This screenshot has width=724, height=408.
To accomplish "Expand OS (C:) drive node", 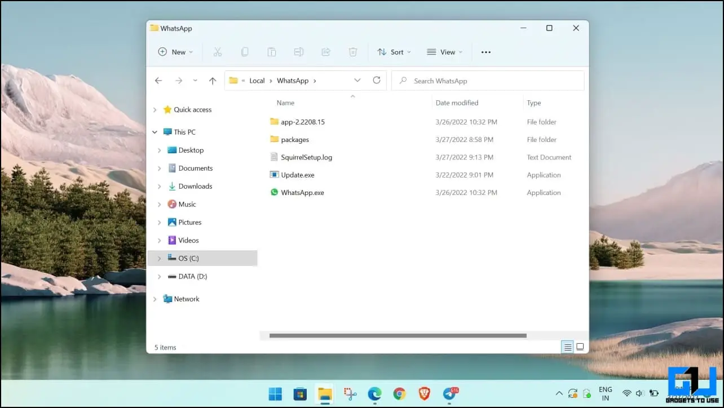I will (x=160, y=258).
